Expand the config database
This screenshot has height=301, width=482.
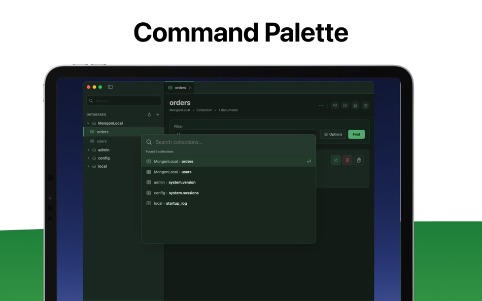pos(88,158)
